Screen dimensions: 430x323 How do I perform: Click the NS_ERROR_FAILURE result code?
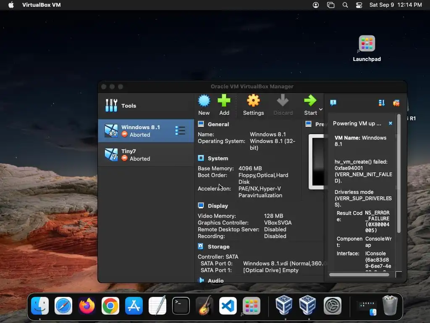coord(378,221)
